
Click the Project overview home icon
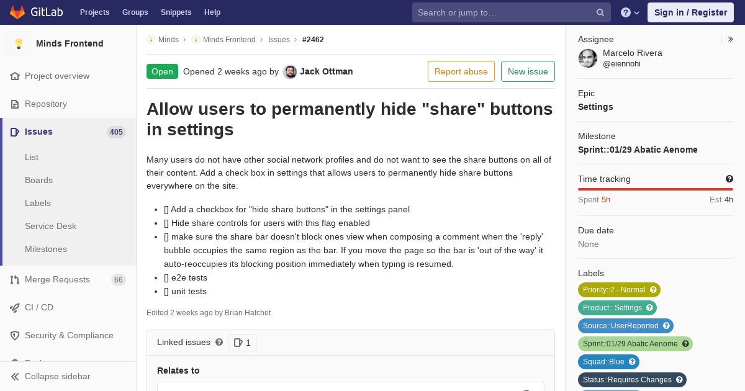point(15,76)
